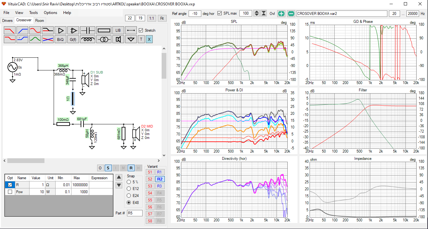Select the 5 % snap option

point(129,182)
